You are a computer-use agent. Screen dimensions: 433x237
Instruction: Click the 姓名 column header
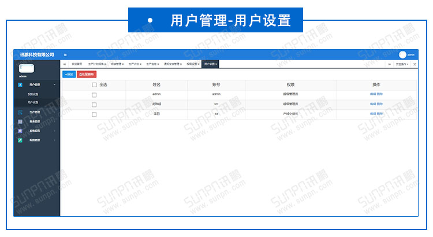156,84
